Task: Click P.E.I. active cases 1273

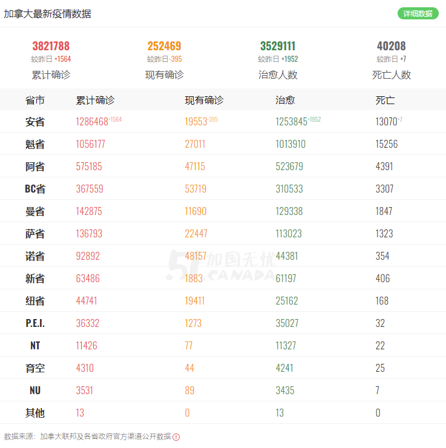Action: point(193,323)
